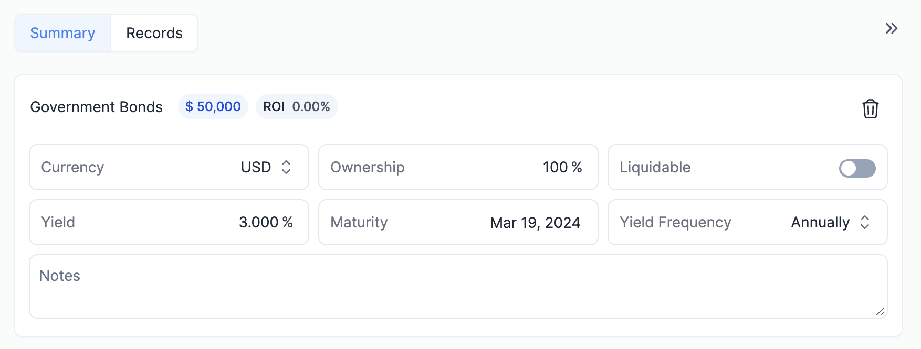Click the Yield Frequency up-down chevron icon
Screen dimensions: 921x349
[865, 222]
